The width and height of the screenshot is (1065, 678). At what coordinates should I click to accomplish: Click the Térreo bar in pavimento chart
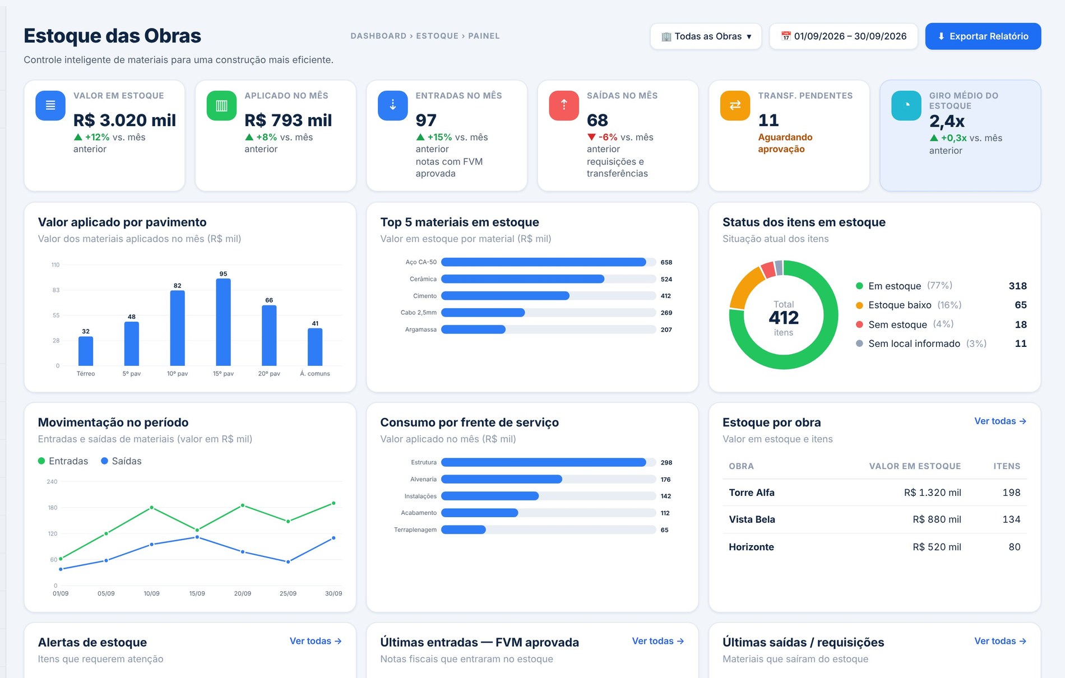point(86,351)
